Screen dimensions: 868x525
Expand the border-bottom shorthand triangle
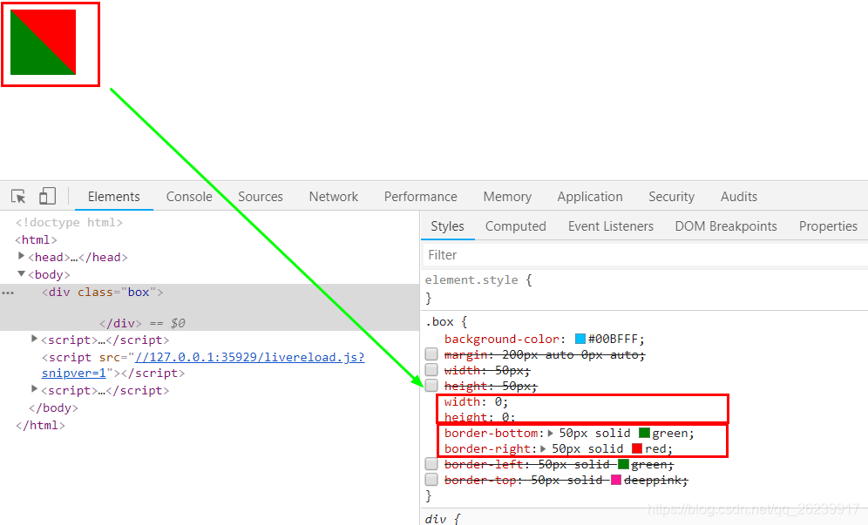point(551,434)
